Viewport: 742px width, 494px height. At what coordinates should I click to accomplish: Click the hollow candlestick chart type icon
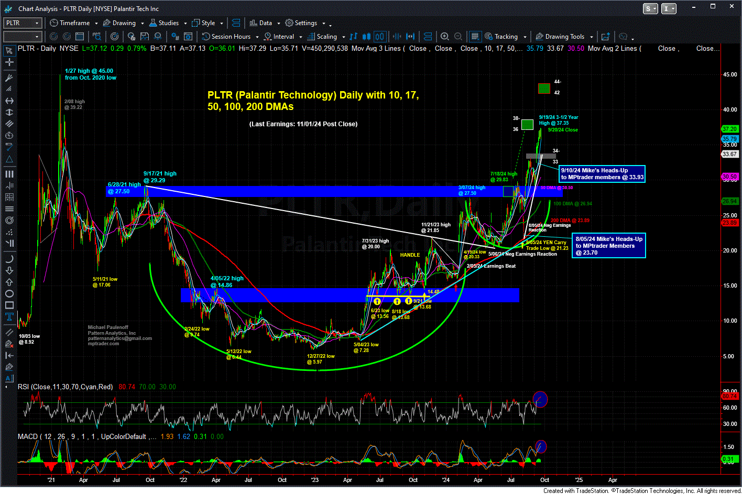[380, 37]
